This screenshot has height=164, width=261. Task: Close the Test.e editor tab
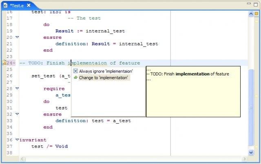pos(29,5)
